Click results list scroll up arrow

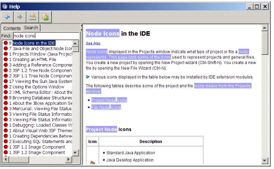pyautogui.click(x=75, y=43)
